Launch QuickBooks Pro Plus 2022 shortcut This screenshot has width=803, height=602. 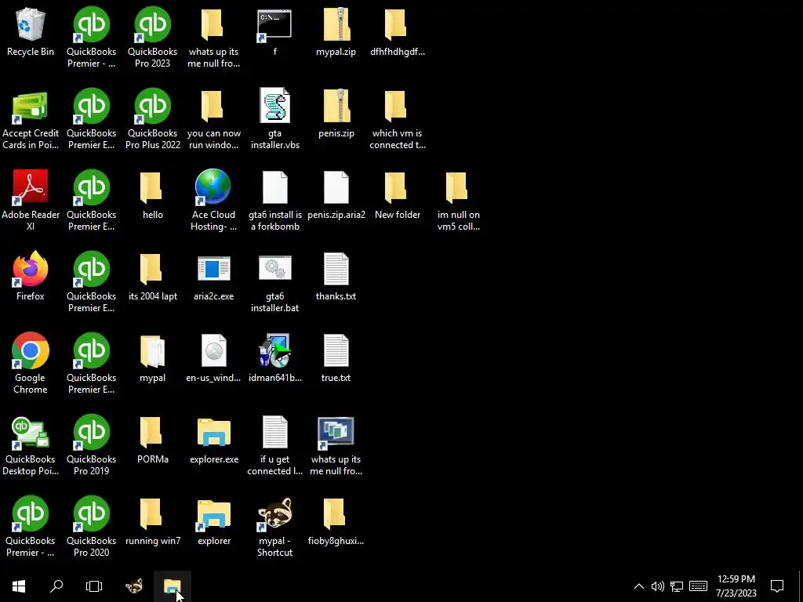(x=153, y=119)
